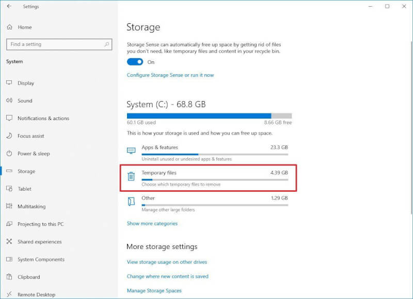Click View storage usage on other drives
The image size is (413, 299).
click(167, 262)
